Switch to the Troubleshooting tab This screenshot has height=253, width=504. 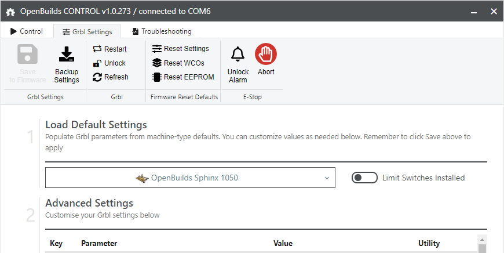click(162, 31)
